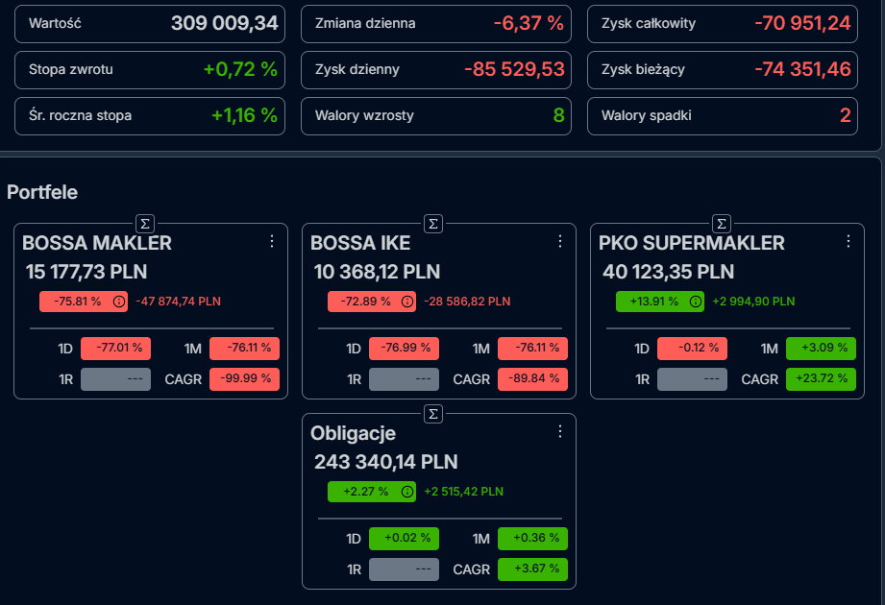Open the three-dot menu of BOSSA IKE
The width and height of the screenshot is (885, 605).
[560, 241]
